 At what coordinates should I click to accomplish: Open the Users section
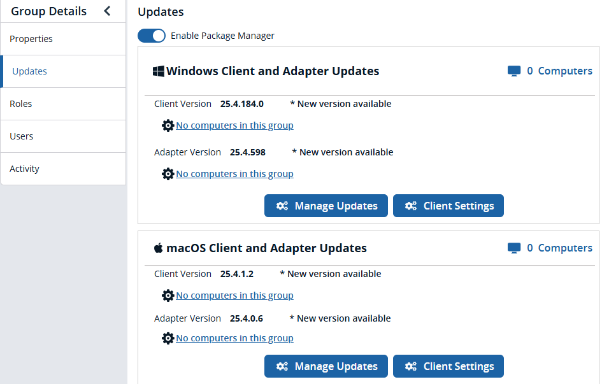tap(20, 136)
